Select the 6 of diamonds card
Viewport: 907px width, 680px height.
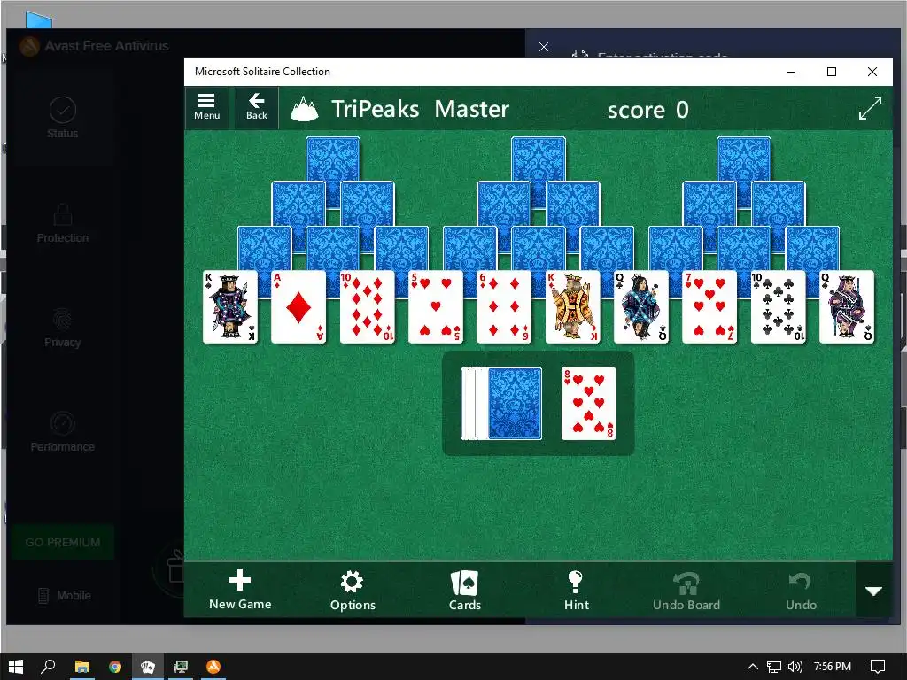coord(504,307)
